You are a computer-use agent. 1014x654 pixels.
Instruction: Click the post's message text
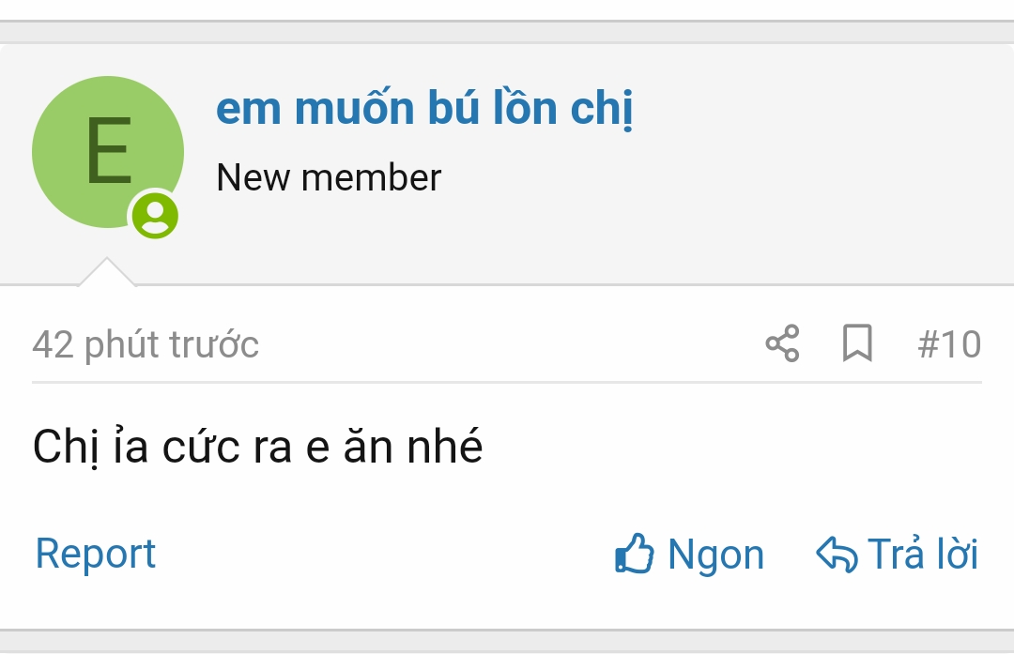pyautogui.click(x=258, y=447)
